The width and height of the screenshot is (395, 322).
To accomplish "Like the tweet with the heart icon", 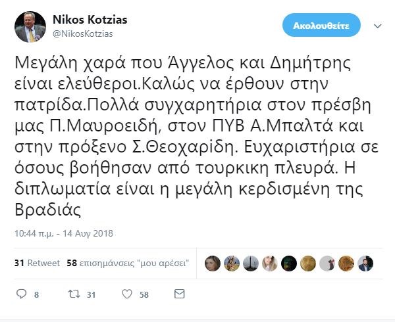I will click(x=128, y=295).
